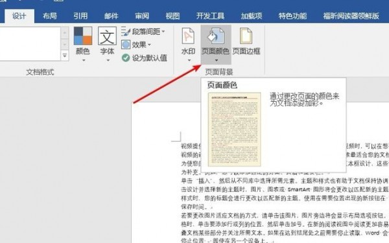
Task: Open the 视图 tab
Action: tap(172, 16)
